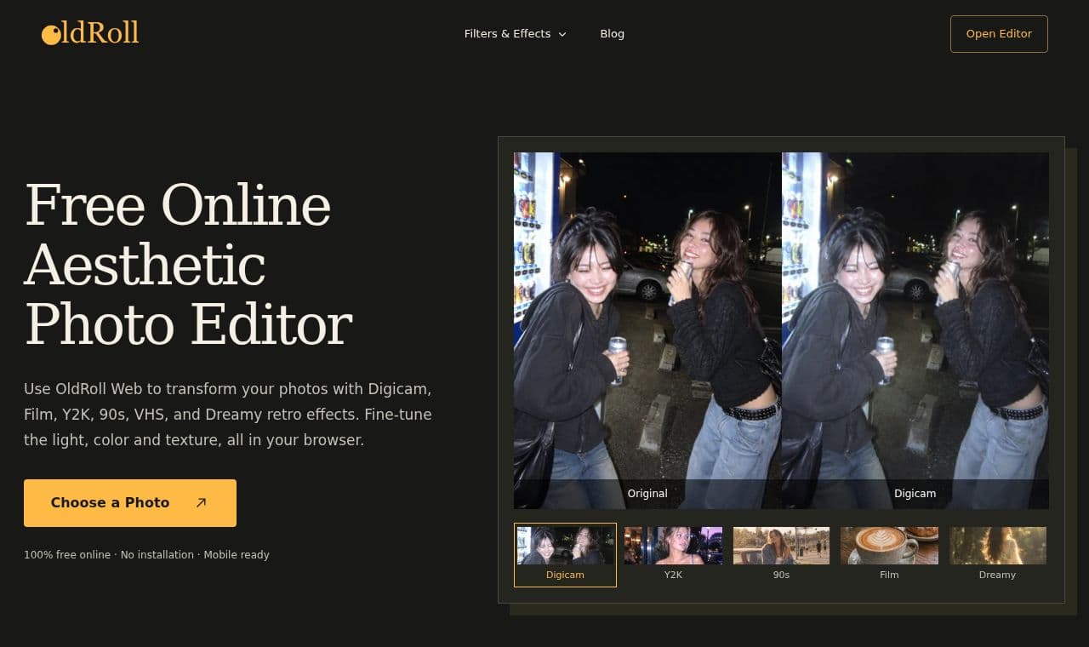Screen dimensions: 1089x647
Task: Click the Digicam filtered photo preview
Action: pyautogui.click(x=915, y=330)
